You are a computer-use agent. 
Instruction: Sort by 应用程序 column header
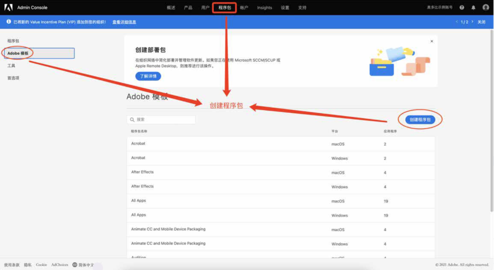[390, 131]
